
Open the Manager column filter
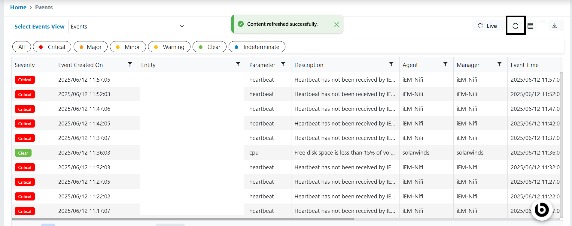(x=499, y=64)
